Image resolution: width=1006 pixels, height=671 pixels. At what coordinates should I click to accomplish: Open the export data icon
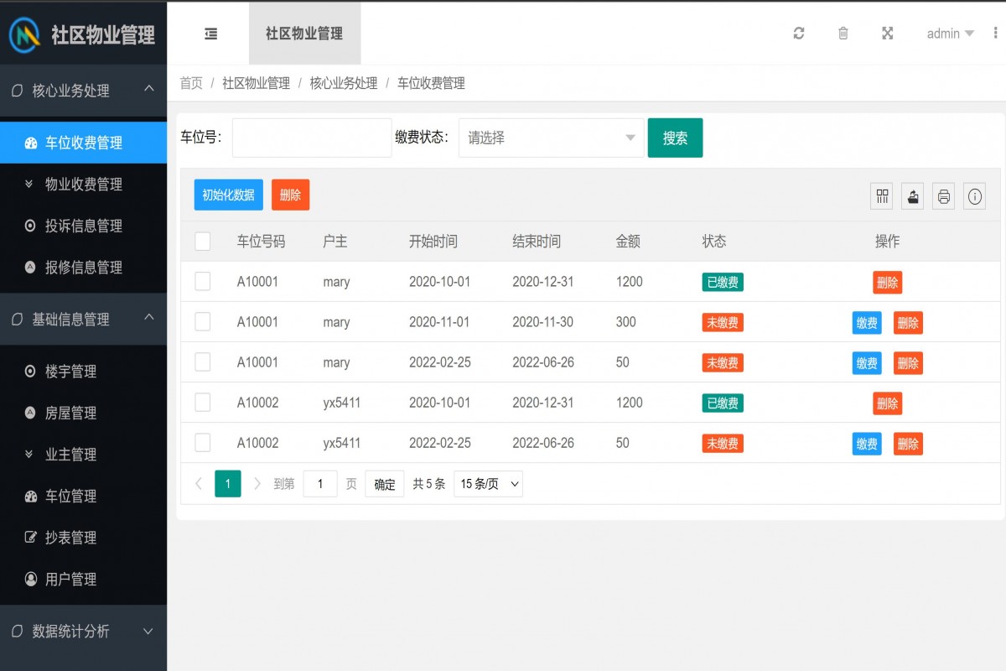tap(912, 195)
